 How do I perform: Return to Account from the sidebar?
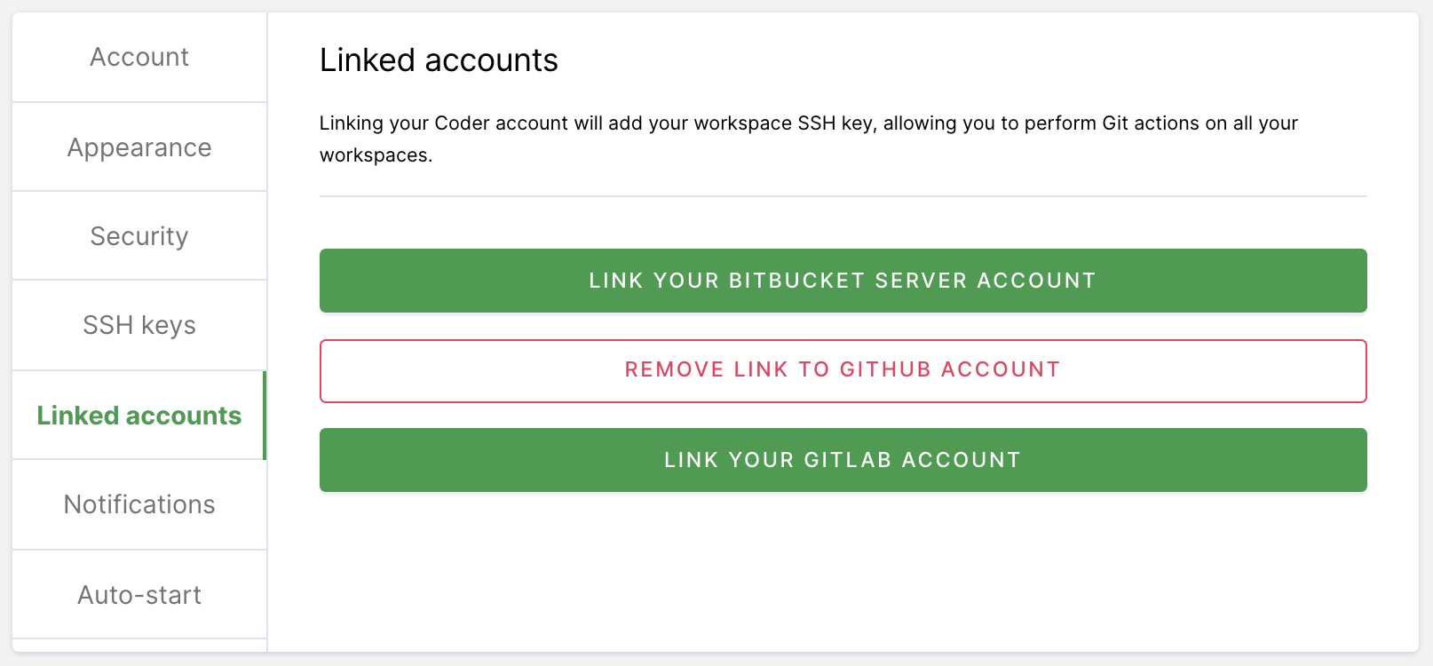pyautogui.click(x=139, y=57)
